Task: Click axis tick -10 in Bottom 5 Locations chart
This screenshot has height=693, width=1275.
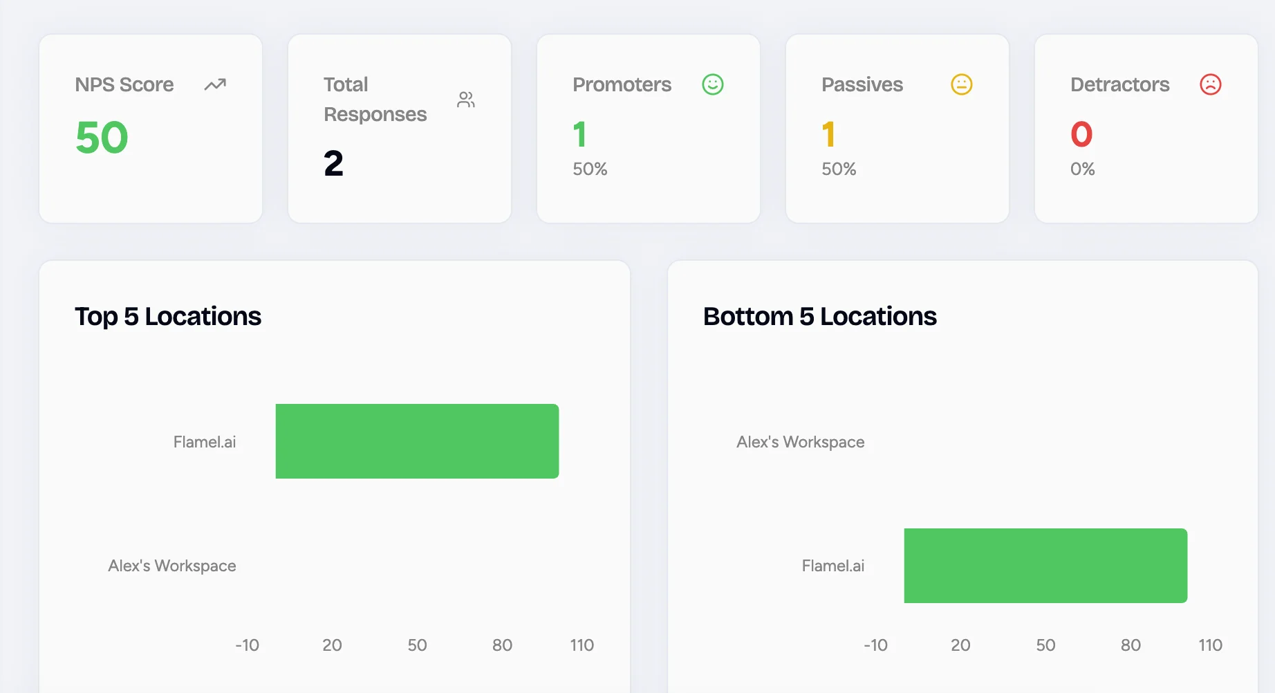Action: (875, 645)
